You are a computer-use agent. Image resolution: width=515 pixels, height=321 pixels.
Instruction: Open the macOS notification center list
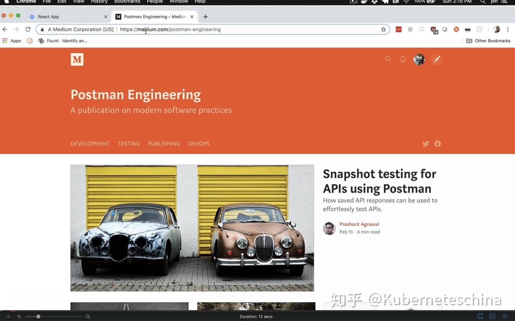point(505,2)
